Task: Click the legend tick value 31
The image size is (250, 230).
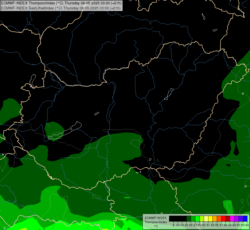Action: pyautogui.click(x=208, y=225)
